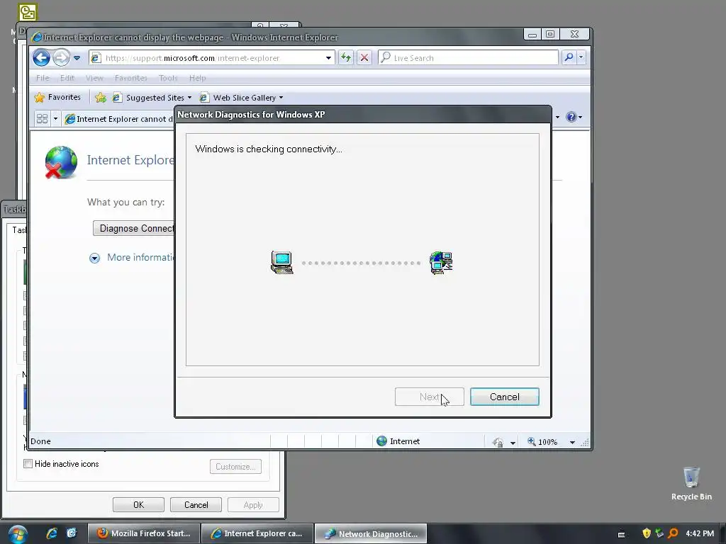Viewport: 726px width, 544px height.
Task: Click the yellow security shield tray icon
Action: tap(647, 533)
